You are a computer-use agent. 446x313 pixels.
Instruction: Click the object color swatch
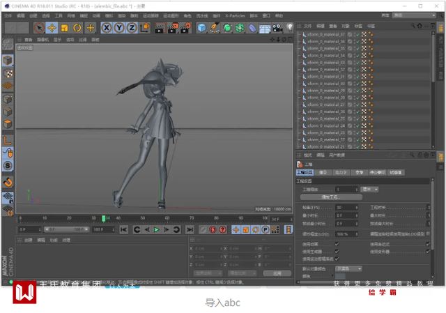pyautogui.click(x=341, y=276)
